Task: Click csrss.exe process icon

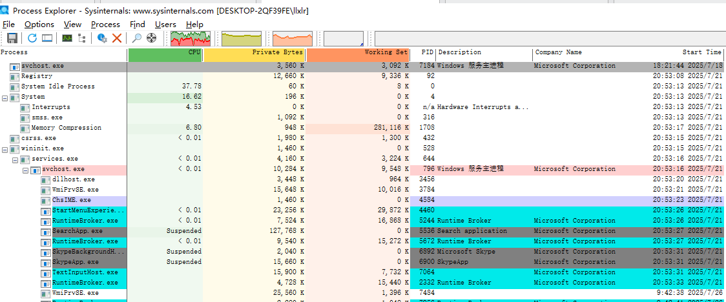Action: click(15, 138)
